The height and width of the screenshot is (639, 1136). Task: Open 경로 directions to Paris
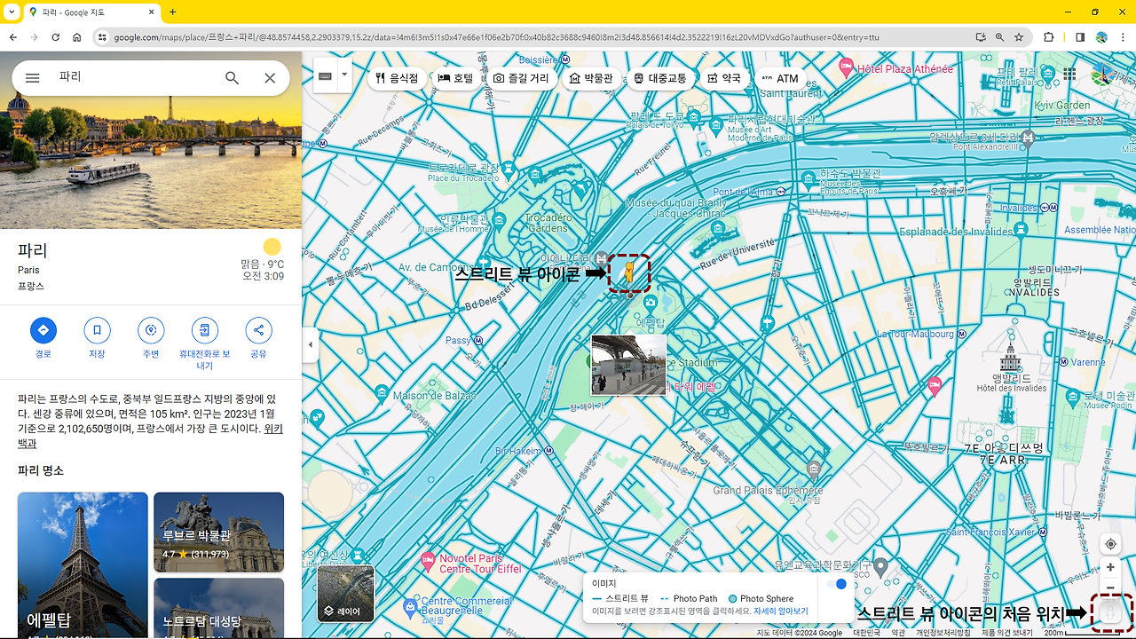[x=43, y=331]
